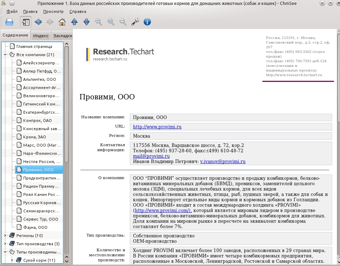340x266 pixels.
Task: Collapse the Все компании (21) branch
Action: point(5,55)
